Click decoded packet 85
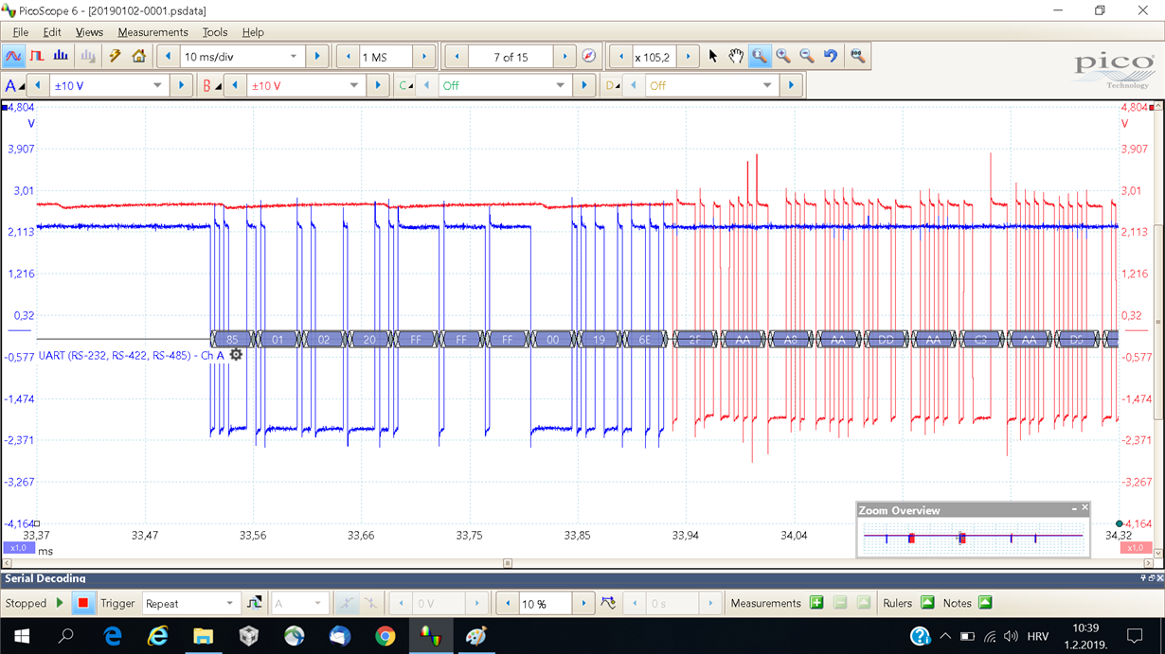The image size is (1165, 654). [232, 339]
